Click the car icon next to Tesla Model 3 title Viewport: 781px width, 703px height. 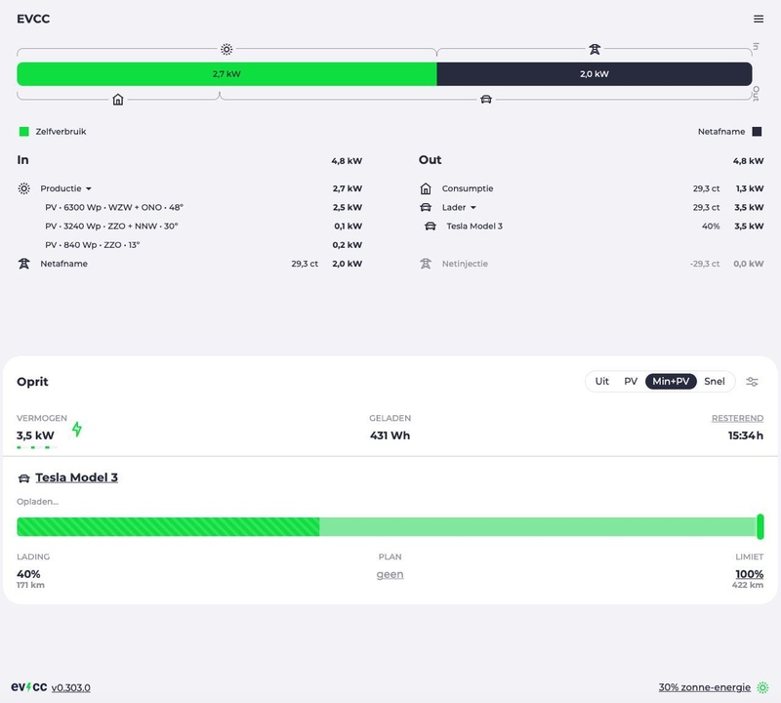pyautogui.click(x=23, y=478)
